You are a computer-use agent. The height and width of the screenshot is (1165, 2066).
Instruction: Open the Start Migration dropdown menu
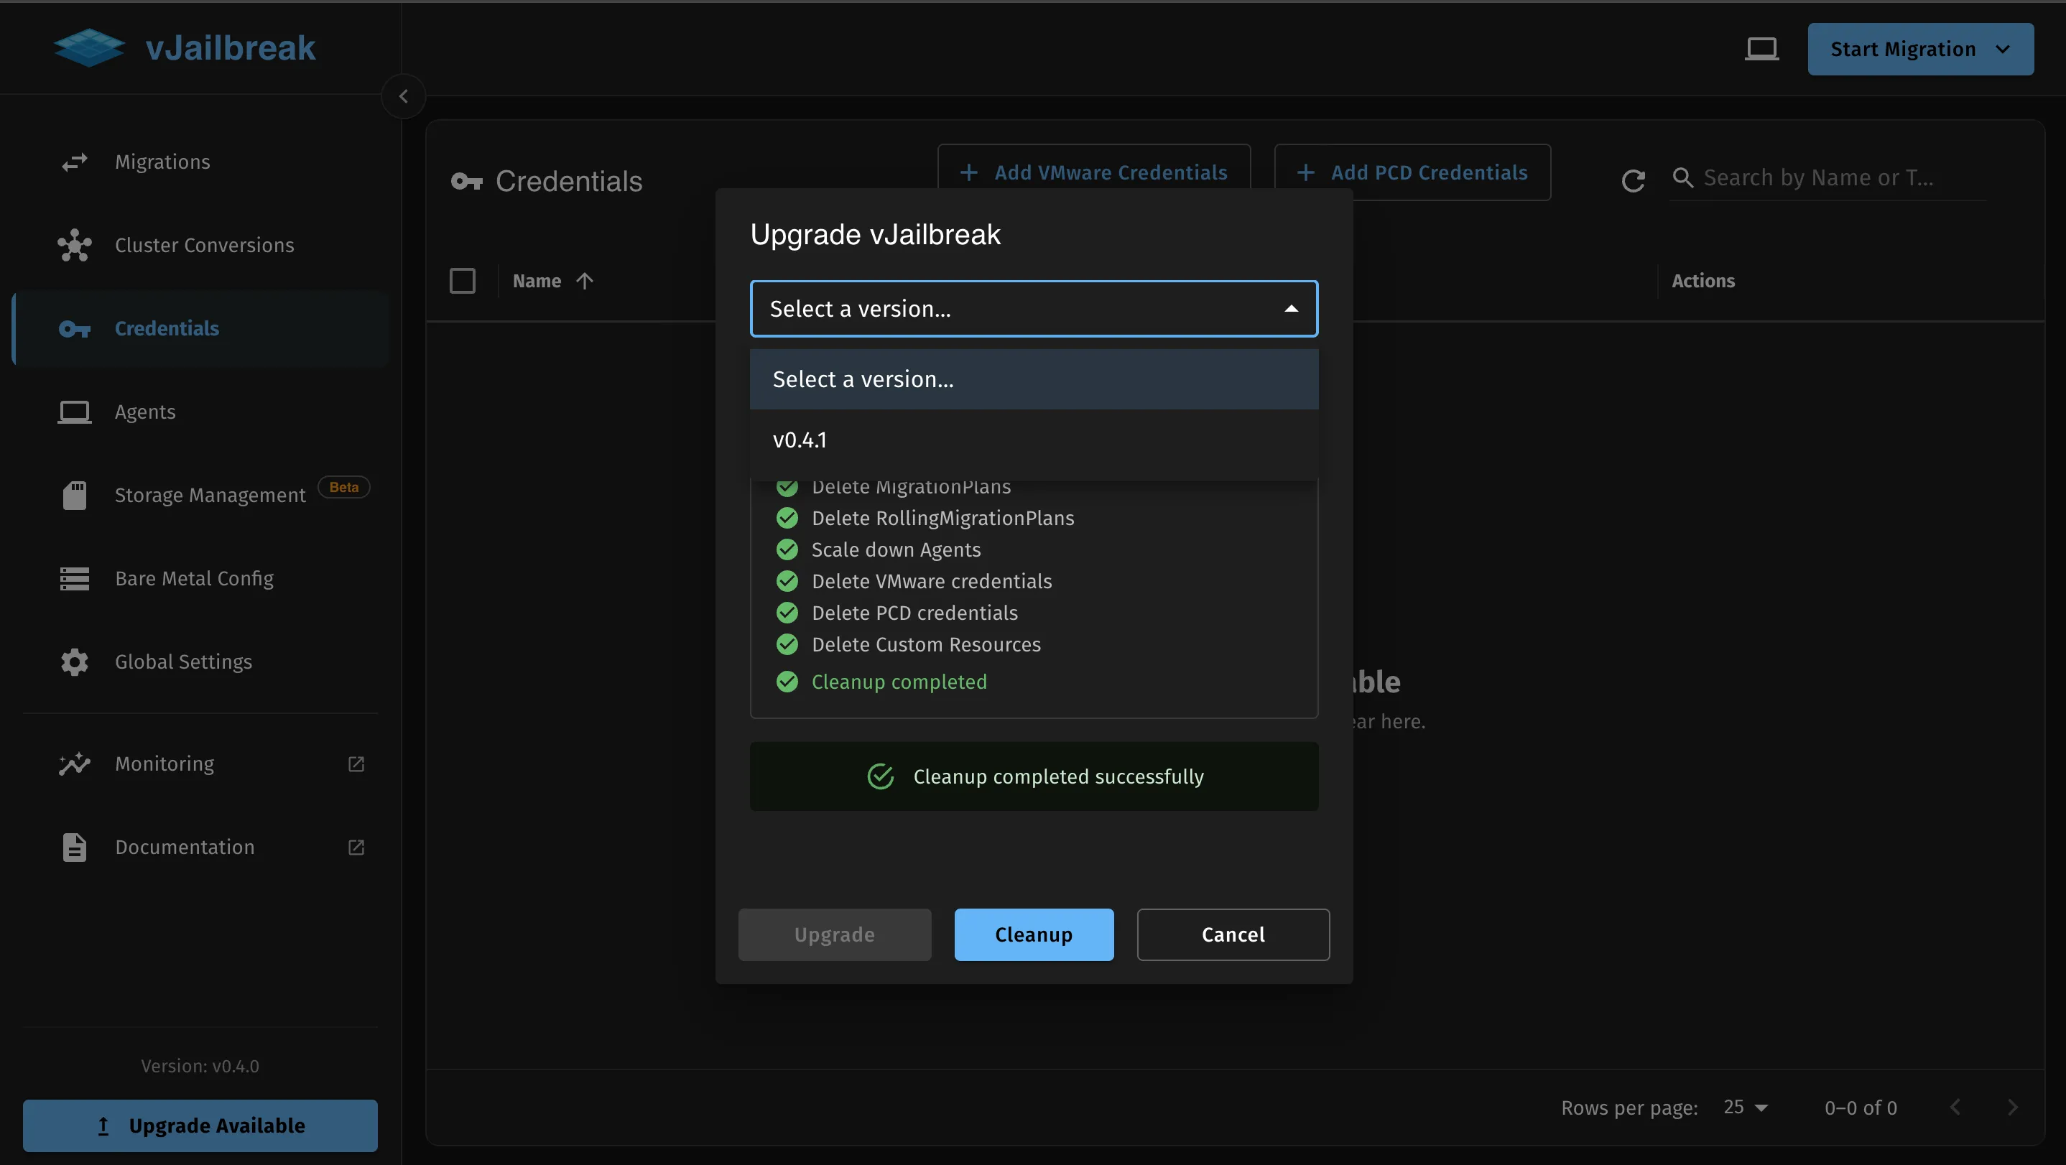pyautogui.click(x=2003, y=50)
